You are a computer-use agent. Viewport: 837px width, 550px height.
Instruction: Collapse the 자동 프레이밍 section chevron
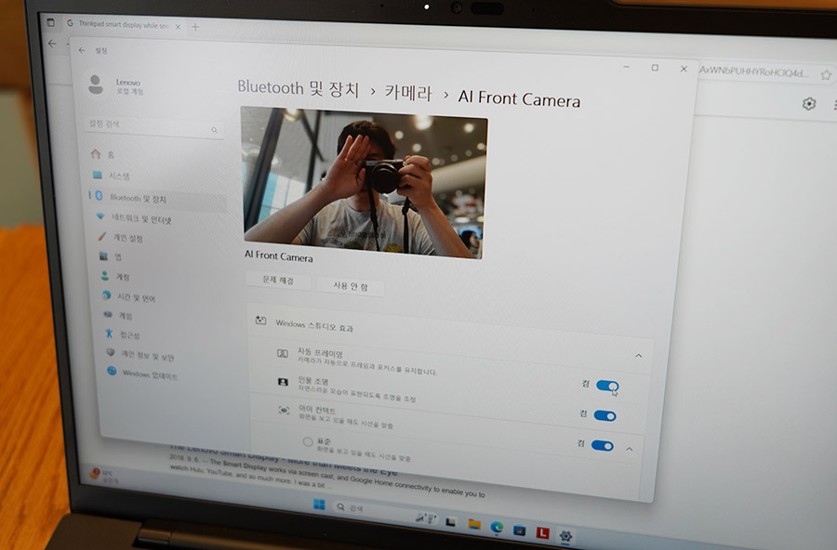point(638,356)
